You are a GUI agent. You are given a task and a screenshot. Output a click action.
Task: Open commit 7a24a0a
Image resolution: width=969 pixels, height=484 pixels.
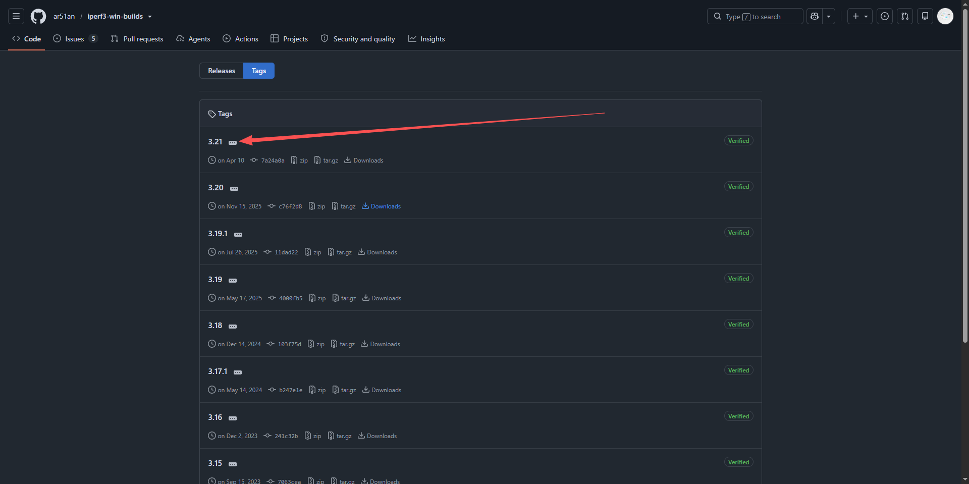pyautogui.click(x=267, y=160)
